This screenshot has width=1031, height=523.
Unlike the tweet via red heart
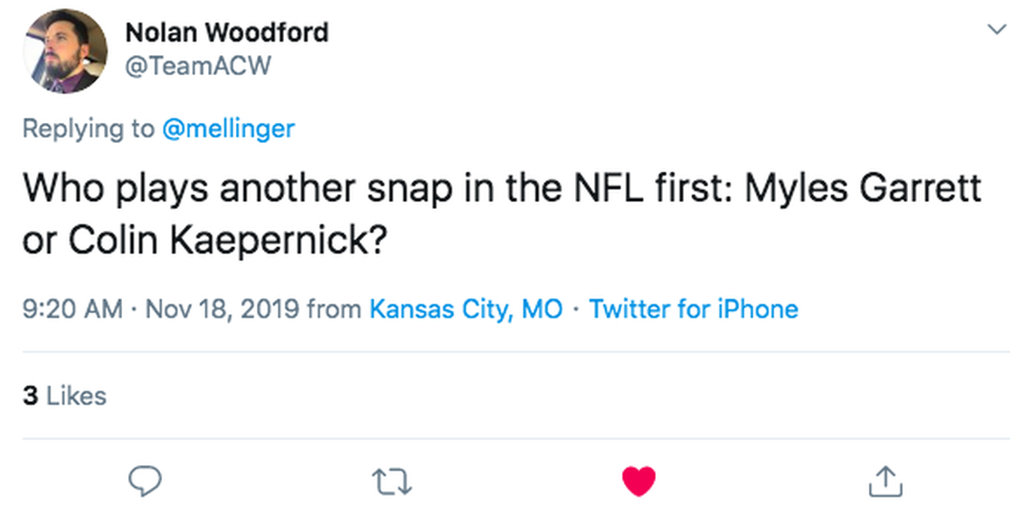tap(638, 481)
